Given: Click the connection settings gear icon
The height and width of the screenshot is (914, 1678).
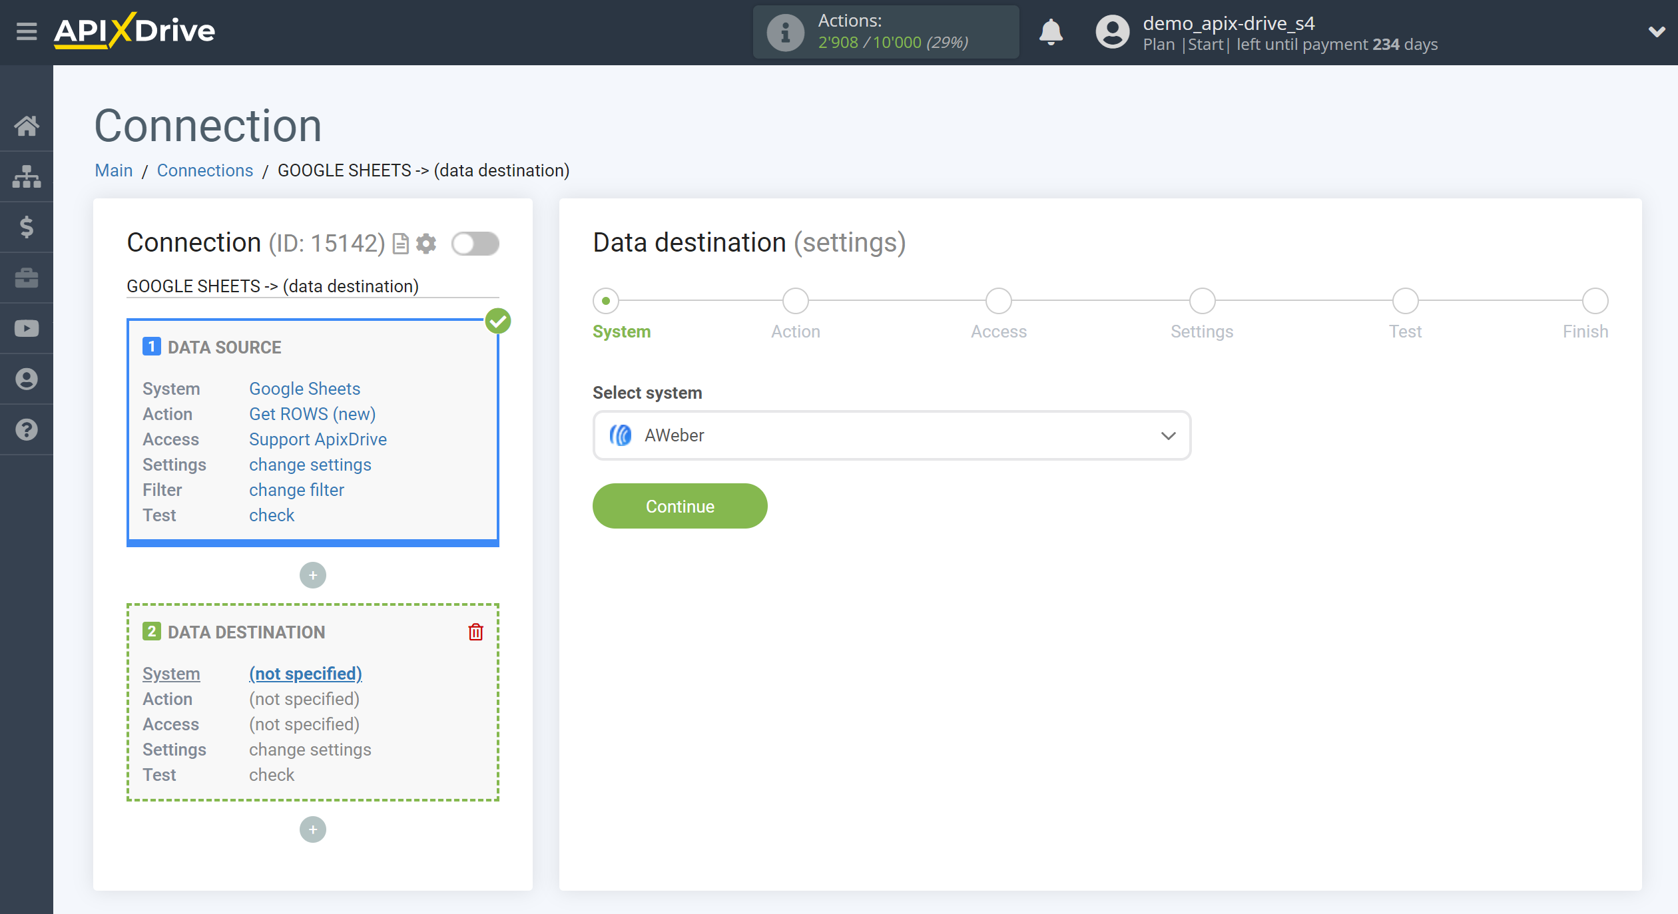Looking at the screenshot, I should click(x=425, y=243).
